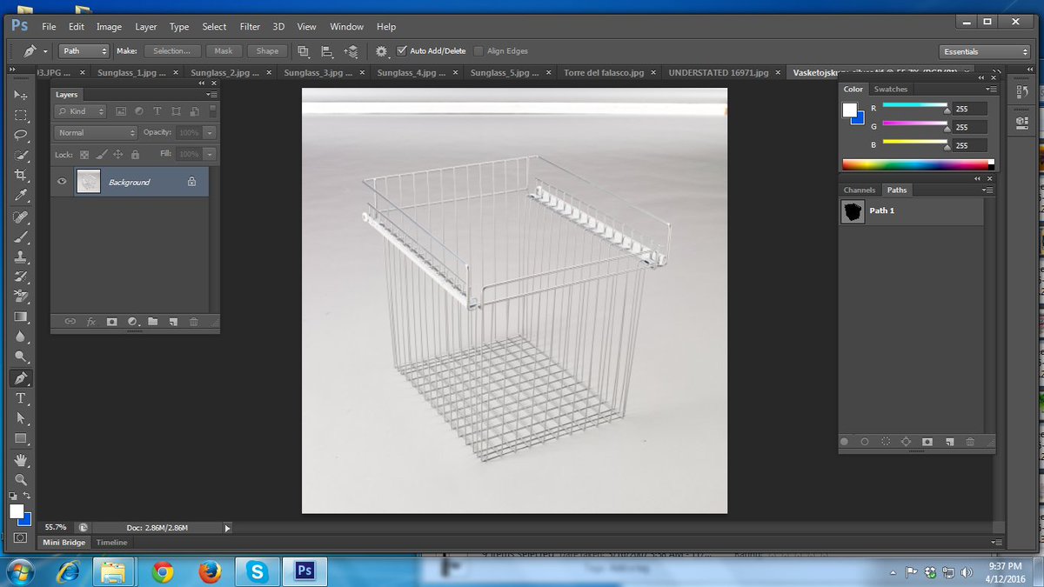Open the pen tool preset picker arrow

(x=45, y=51)
